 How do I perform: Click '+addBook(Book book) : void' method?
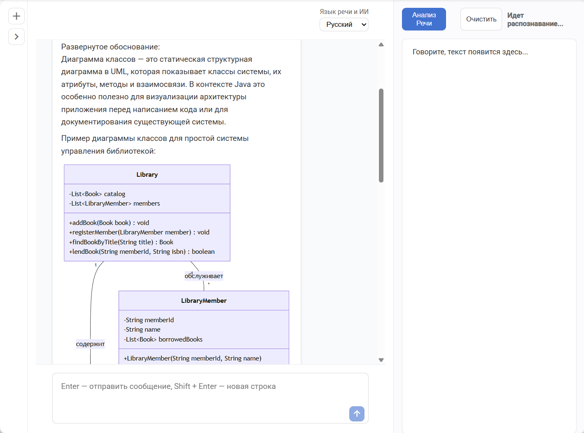coord(109,223)
